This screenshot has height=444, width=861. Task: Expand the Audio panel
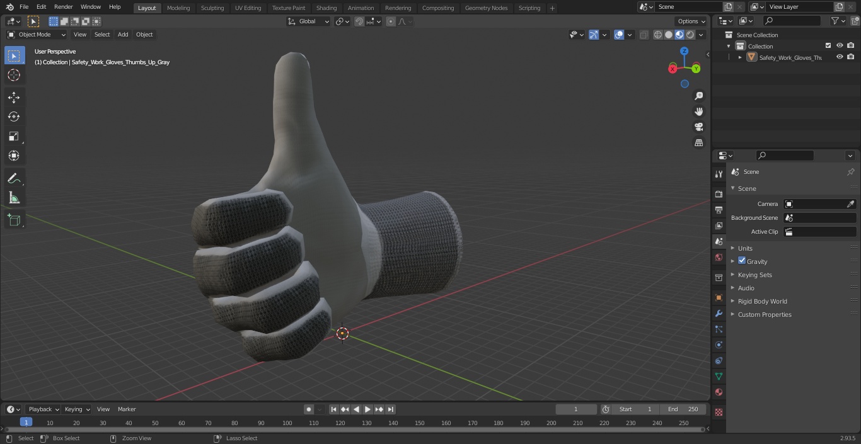coord(746,288)
